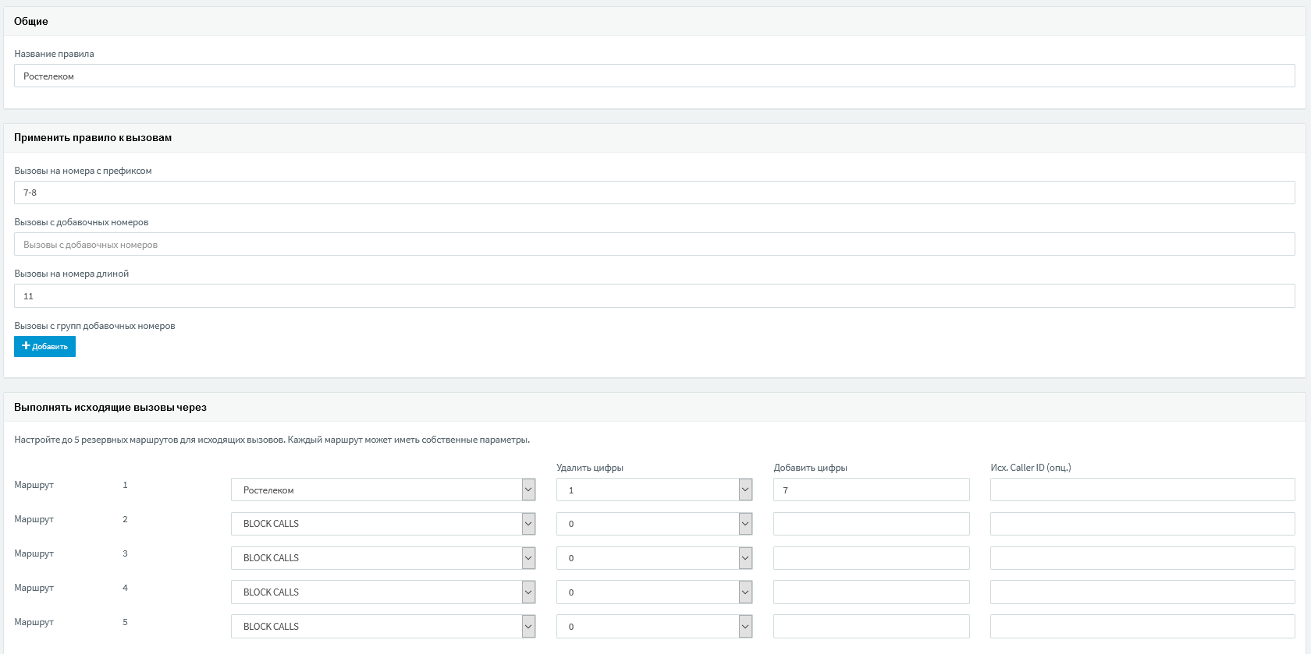The image size is (1311, 654).
Task: Click the Вызовы на номера длиной label
Action: coord(72,274)
